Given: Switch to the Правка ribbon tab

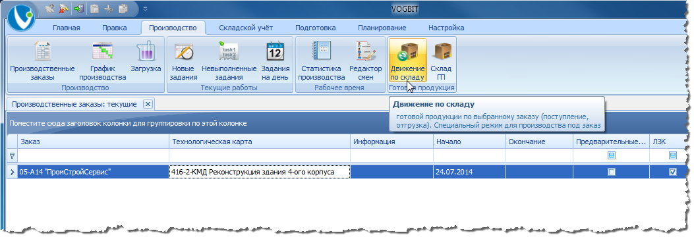Looking at the screenshot, I should pos(114,28).
